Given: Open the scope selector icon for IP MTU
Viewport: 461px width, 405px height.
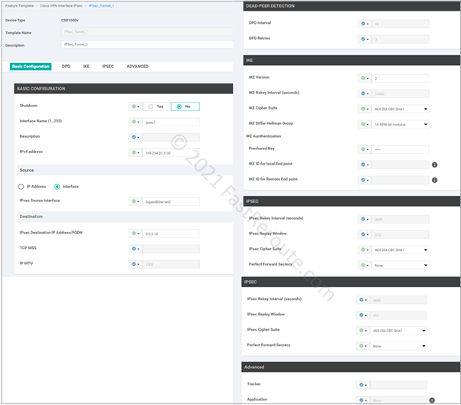Looking at the screenshot, I should (136, 264).
